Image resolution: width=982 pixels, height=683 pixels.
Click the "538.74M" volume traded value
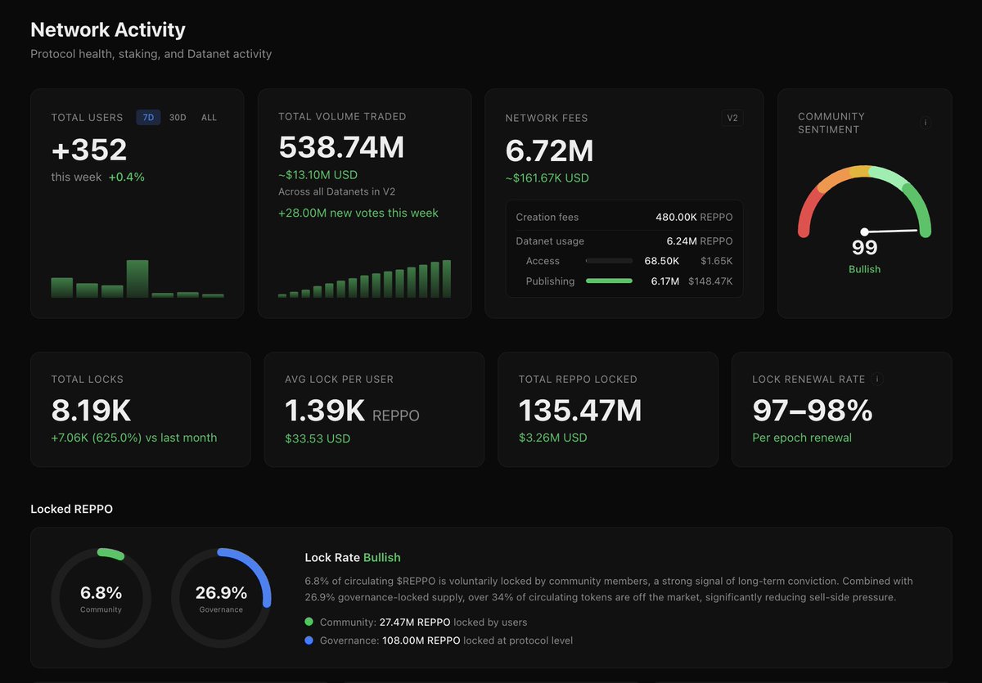(x=341, y=147)
